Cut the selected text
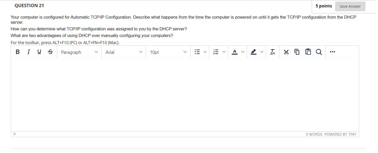The width and height of the screenshot is (378, 153). coord(286,52)
